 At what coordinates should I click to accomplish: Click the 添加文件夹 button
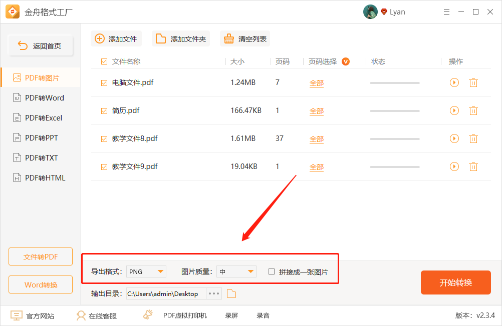point(181,38)
